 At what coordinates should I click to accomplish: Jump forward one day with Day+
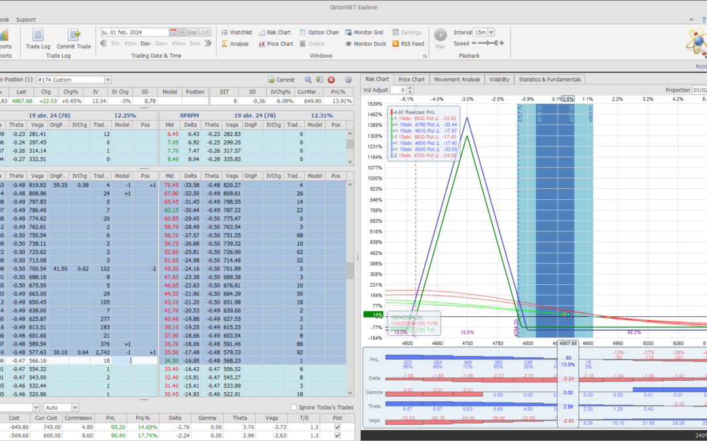tap(162, 44)
